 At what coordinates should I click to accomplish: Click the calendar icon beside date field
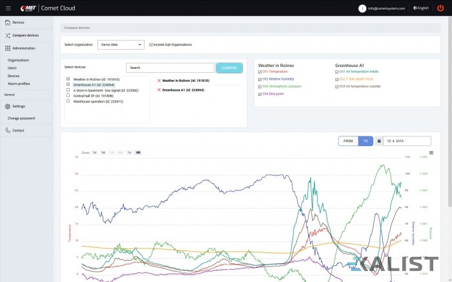(379, 140)
